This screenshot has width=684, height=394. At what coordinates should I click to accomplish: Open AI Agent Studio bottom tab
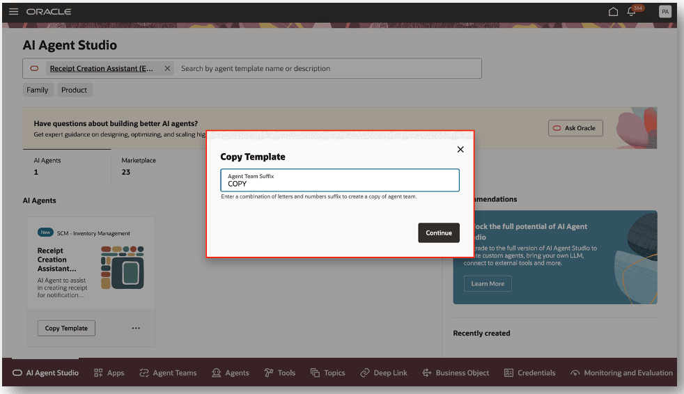(x=46, y=372)
